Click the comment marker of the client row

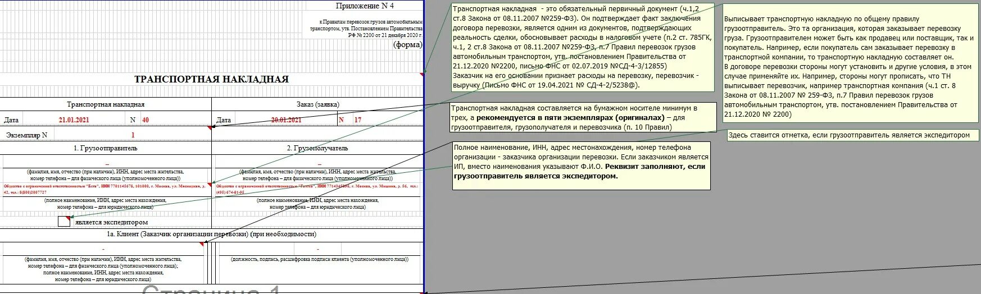[x=202, y=244]
